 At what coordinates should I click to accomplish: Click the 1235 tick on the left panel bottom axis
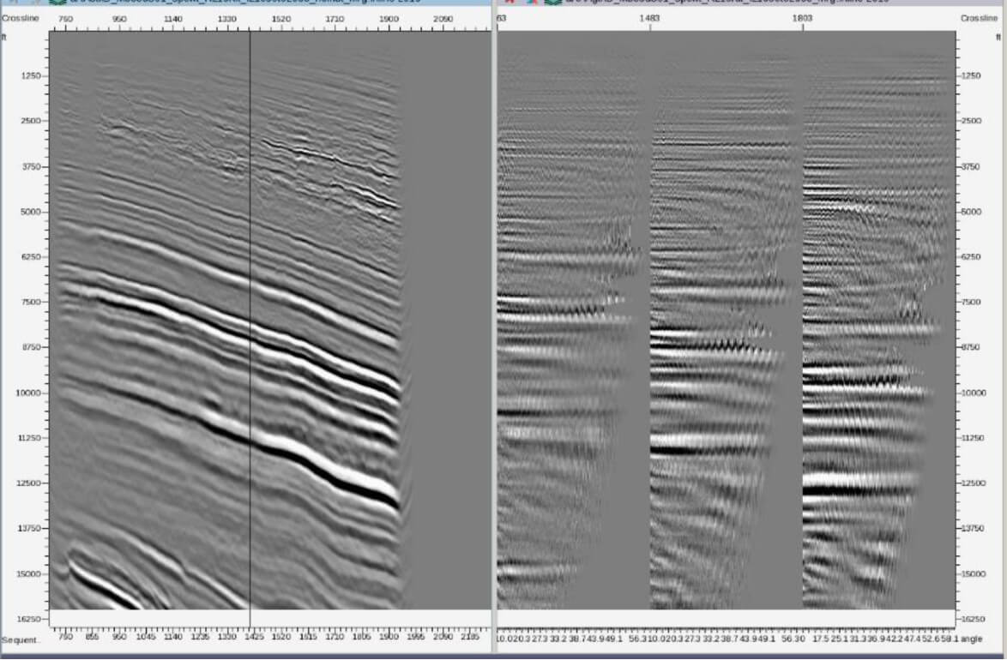coord(201,637)
